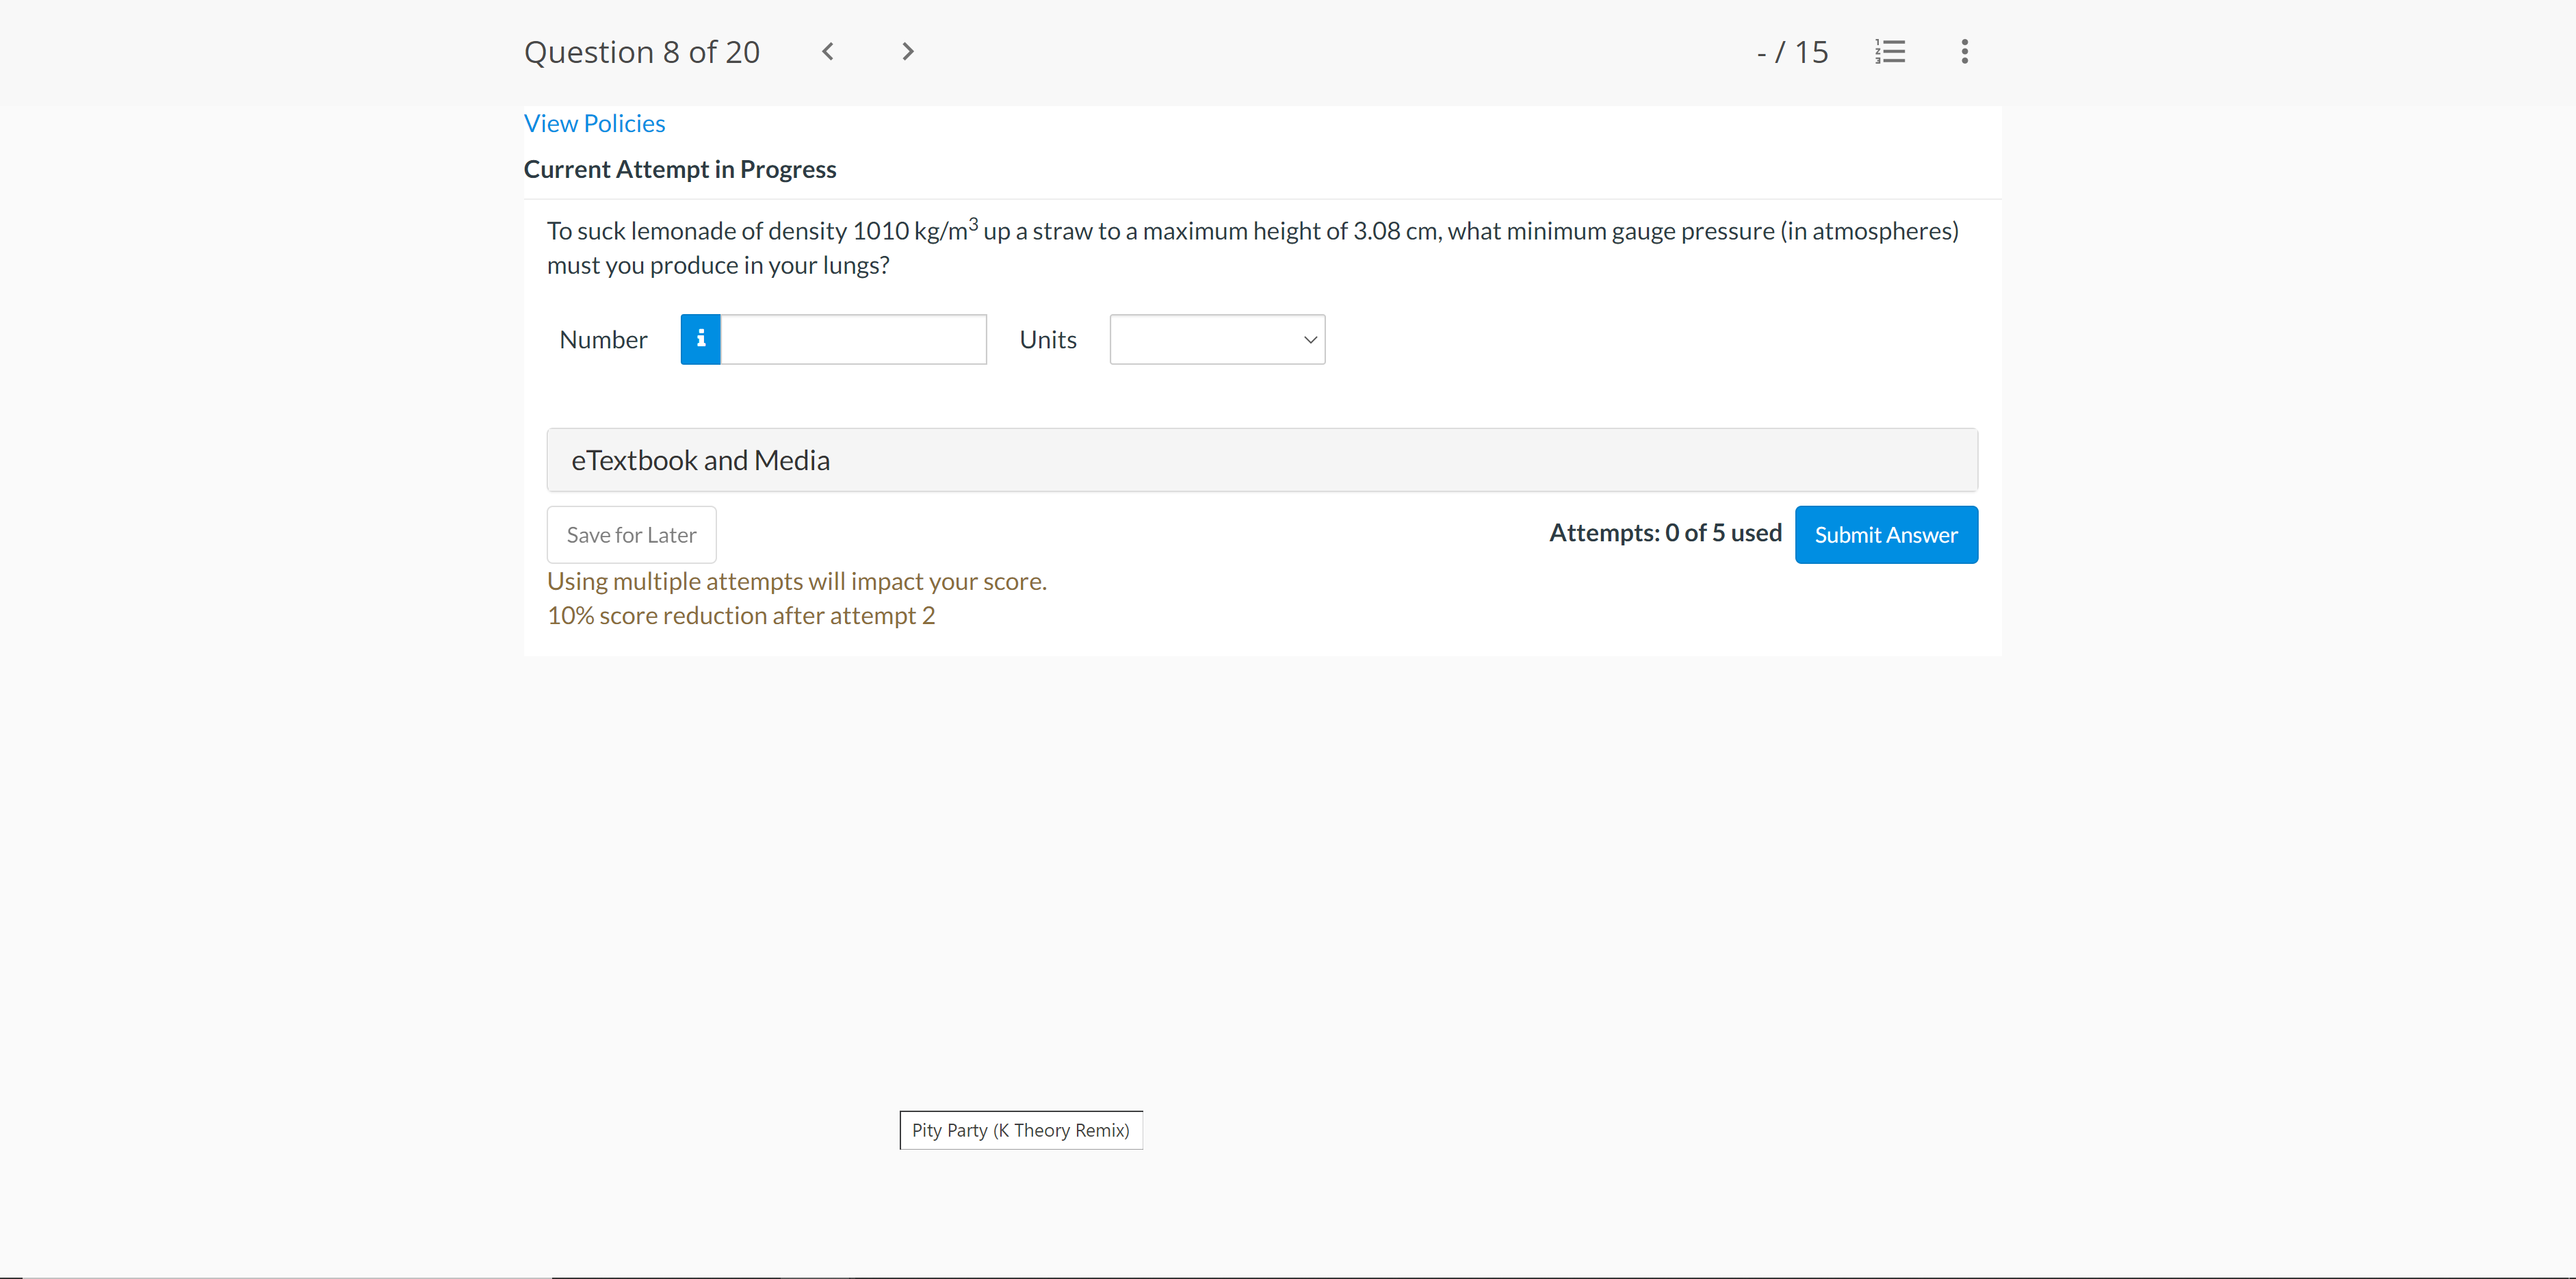Click the Current Attempt in Progress heading
Image resolution: width=2576 pixels, height=1279 pixels.
(679, 170)
